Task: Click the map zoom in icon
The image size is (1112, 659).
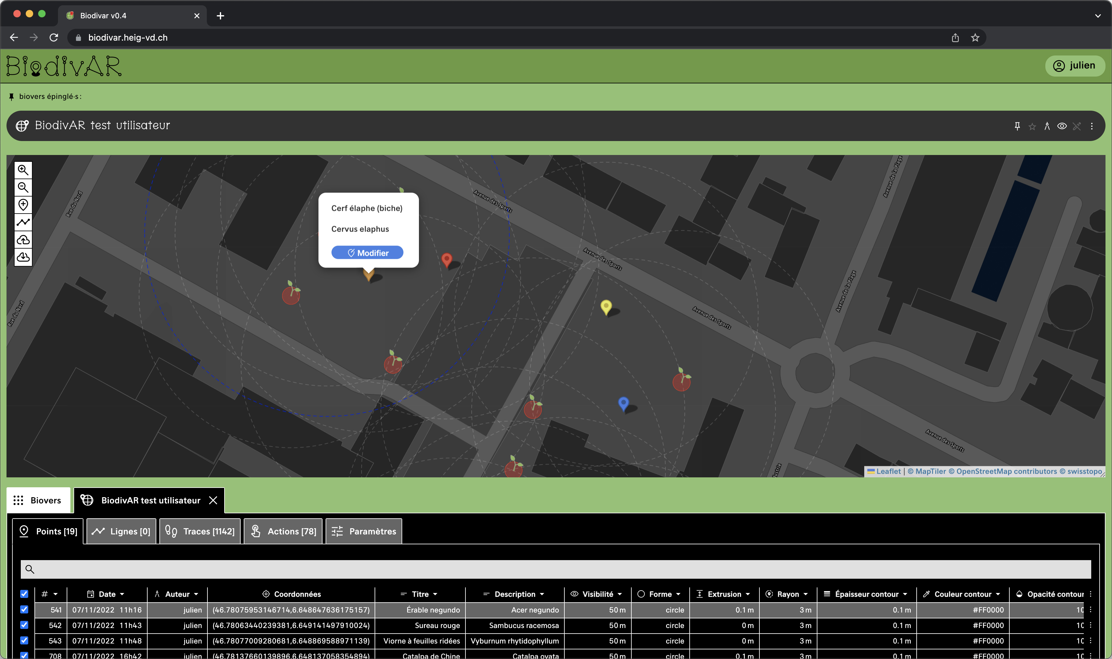Action: tap(23, 170)
